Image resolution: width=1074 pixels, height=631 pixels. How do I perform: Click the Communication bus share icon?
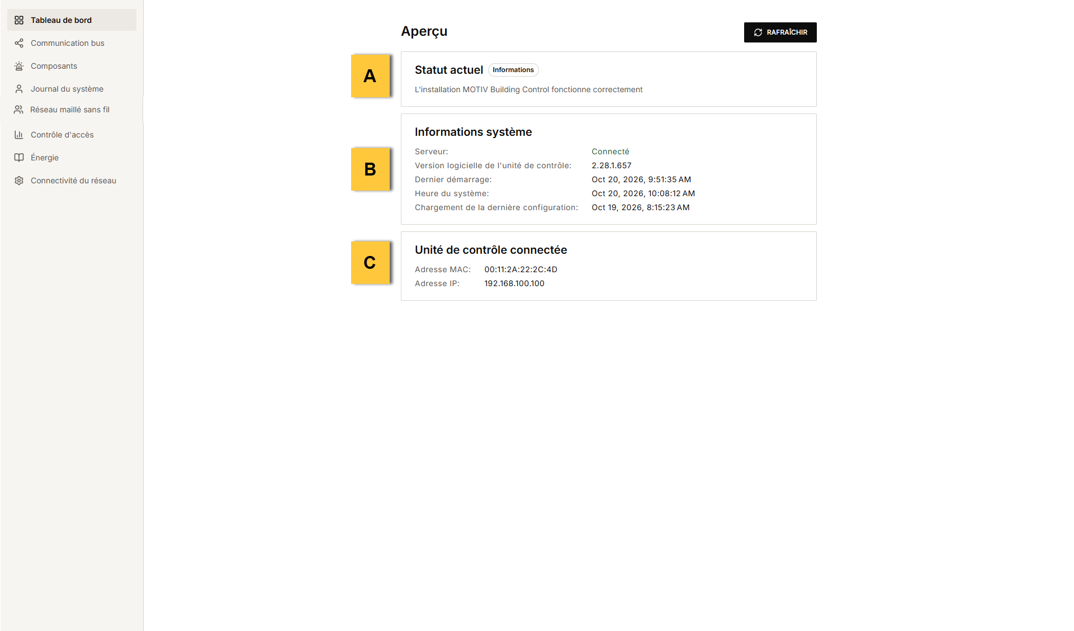click(x=19, y=43)
